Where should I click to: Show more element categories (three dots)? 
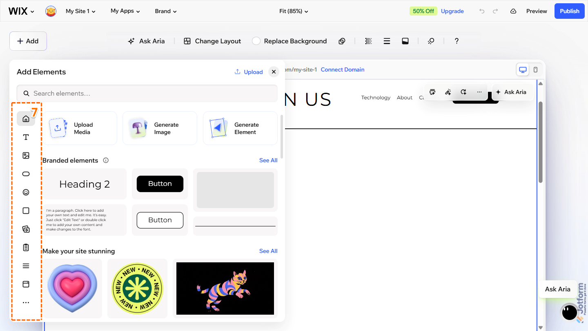[x=26, y=302]
